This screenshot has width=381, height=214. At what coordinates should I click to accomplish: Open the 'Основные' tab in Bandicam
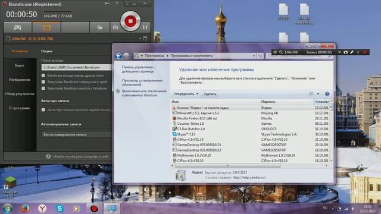click(x=20, y=51)
